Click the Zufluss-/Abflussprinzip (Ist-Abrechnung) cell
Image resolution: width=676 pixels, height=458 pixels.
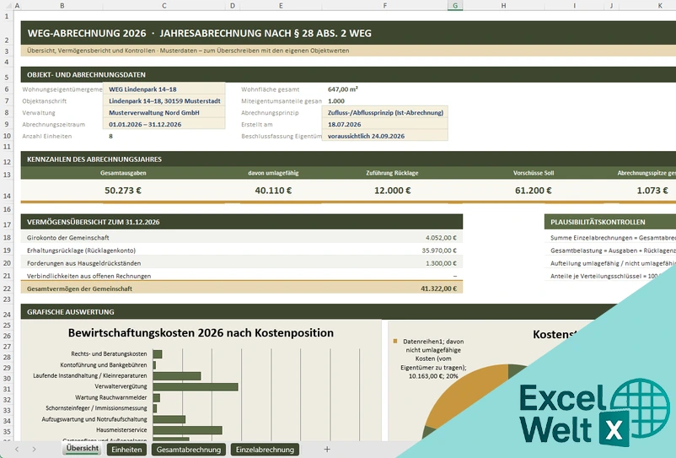(x=385, y=112)
